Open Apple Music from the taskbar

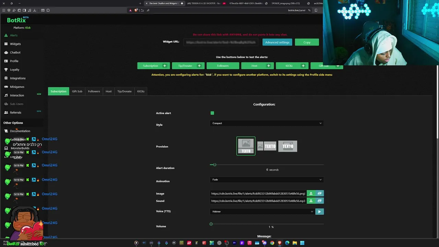click(x=249, y=243)
